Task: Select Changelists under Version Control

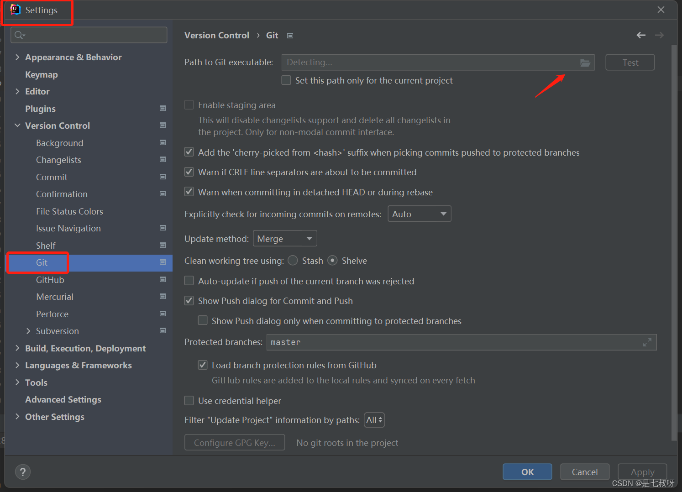Action: coord(58,160)
